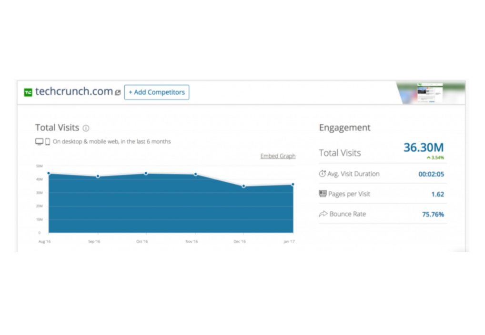Click the Total Visits label under Engagement

(340, 153)
